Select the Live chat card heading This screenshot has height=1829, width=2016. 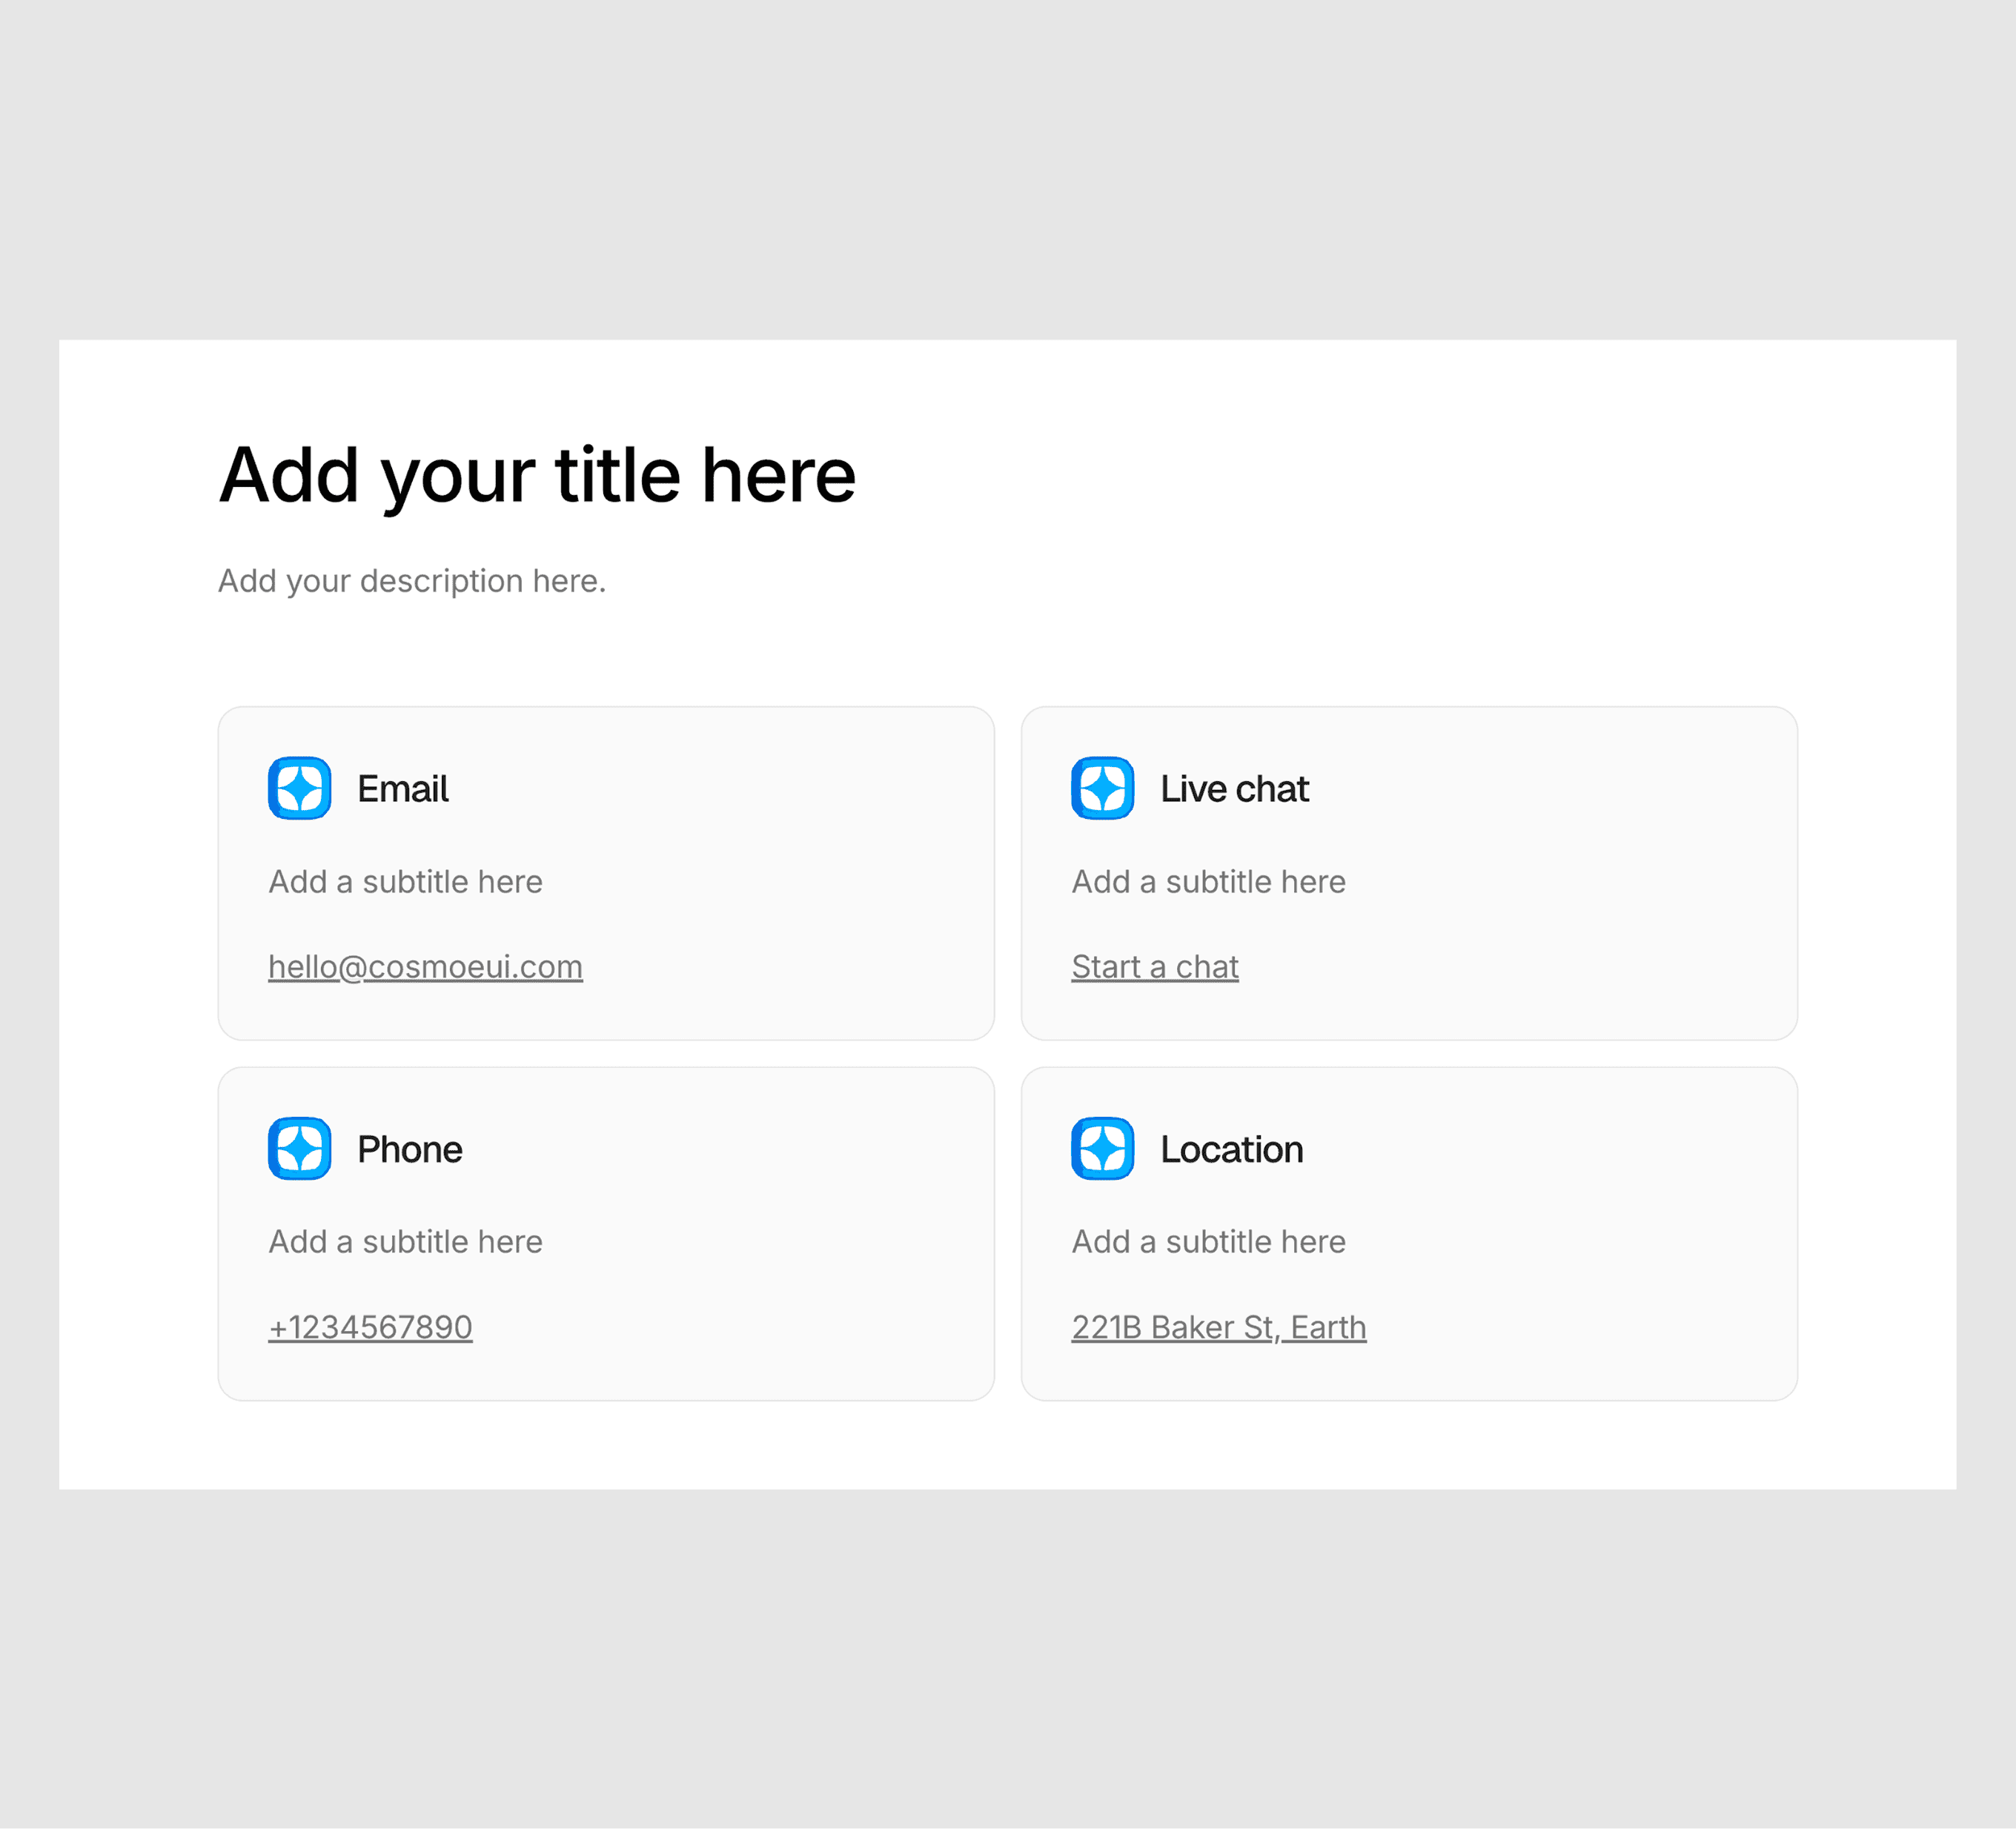[1234, 789]
